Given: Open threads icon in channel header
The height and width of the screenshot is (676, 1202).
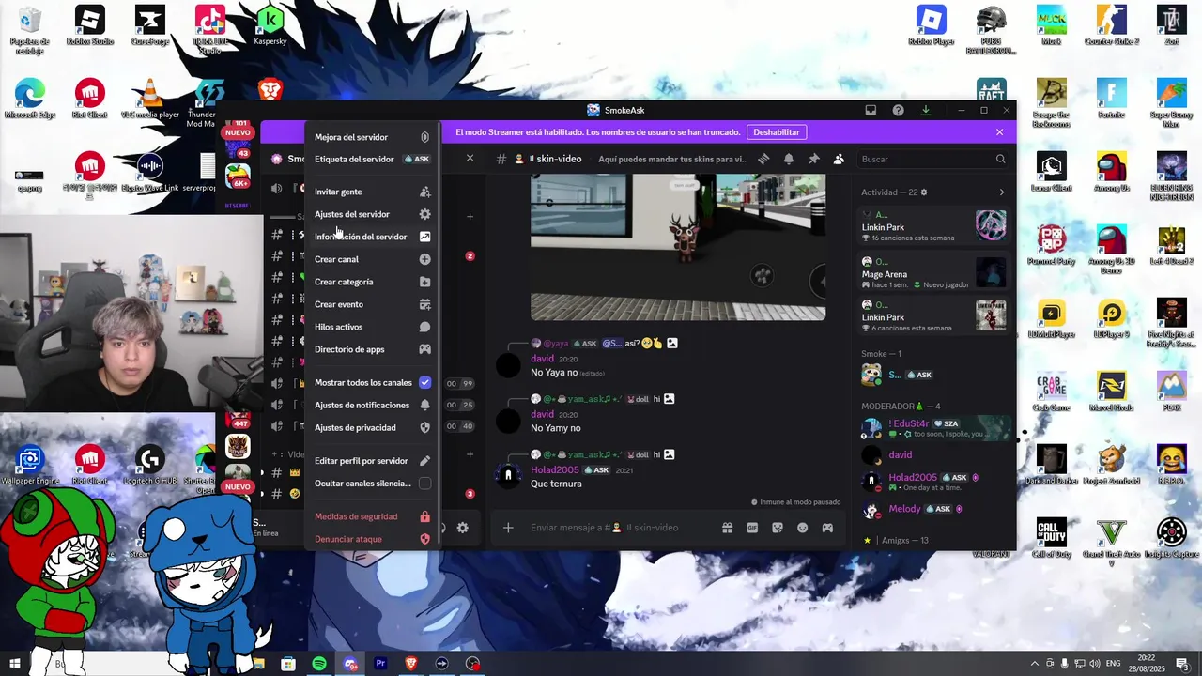Looking at the screenshot, I should pos(763,160).
